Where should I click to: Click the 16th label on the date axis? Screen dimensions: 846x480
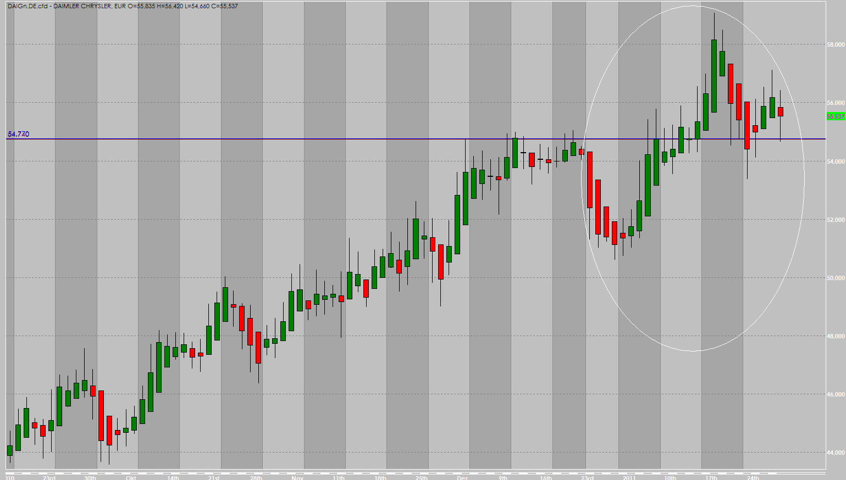click(x=546, y=477)
